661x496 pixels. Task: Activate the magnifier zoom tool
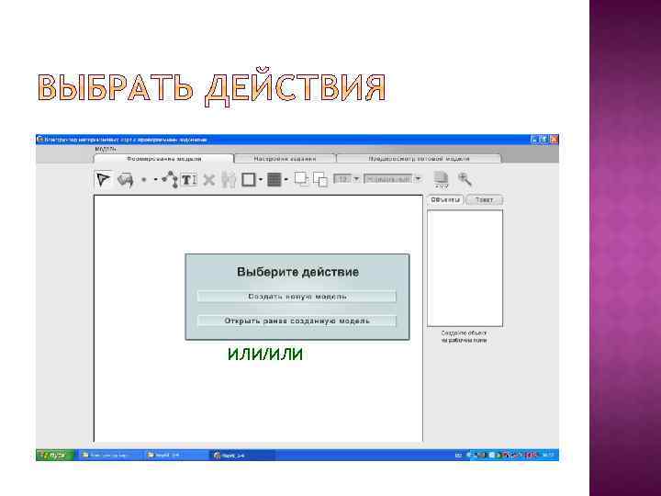pyautogui.click(x=465, y=179)
